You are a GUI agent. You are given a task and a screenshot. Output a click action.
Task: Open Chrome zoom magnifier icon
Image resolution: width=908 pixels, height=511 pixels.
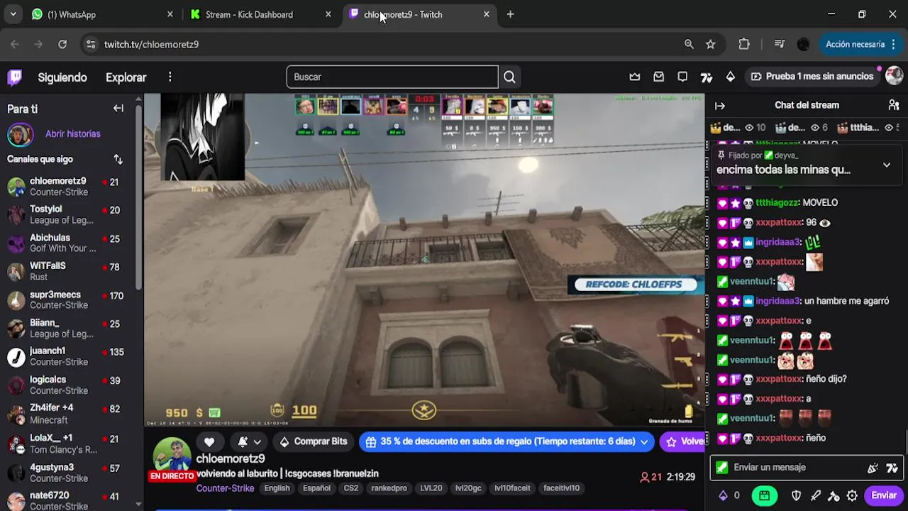pyautogui.click(x=689, y=44)
